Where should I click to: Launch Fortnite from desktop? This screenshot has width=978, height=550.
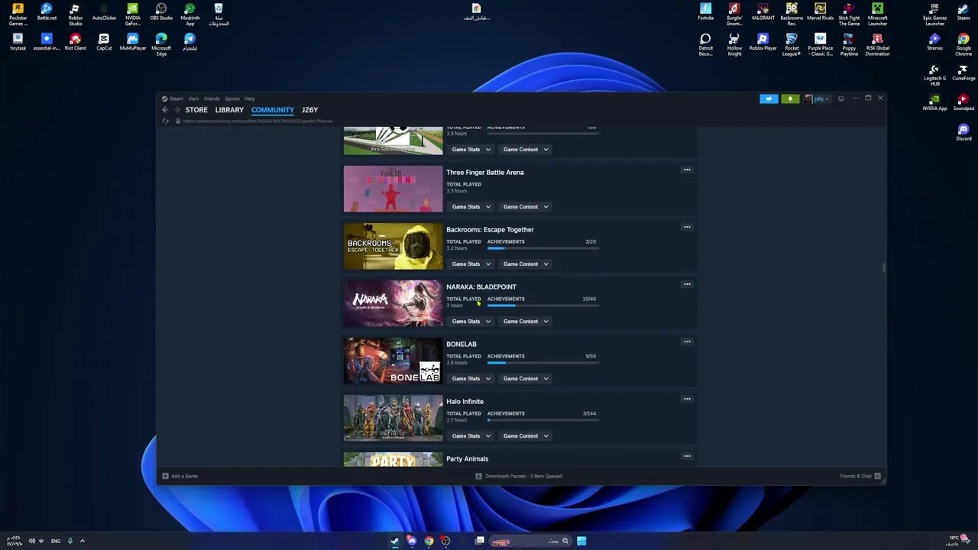pyautogui.click(x=705, y=12)
